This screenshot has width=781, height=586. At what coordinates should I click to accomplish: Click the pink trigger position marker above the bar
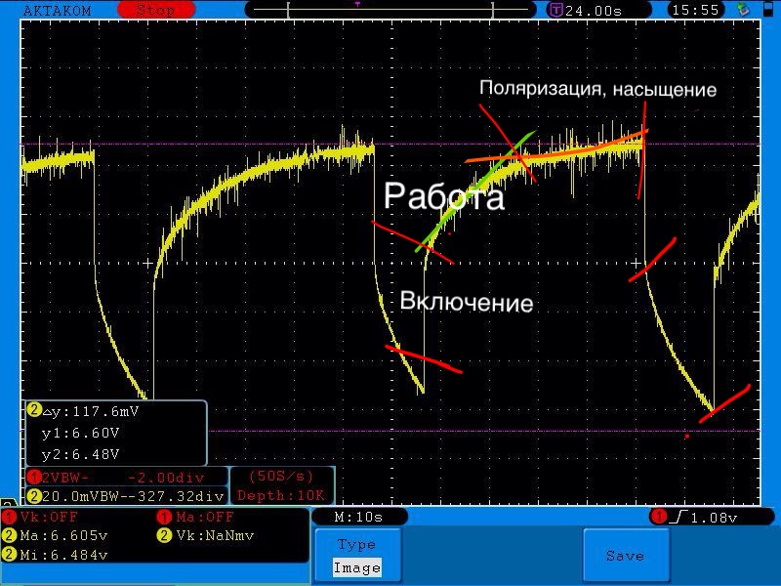pyautogui.click(x=357, y=4)
